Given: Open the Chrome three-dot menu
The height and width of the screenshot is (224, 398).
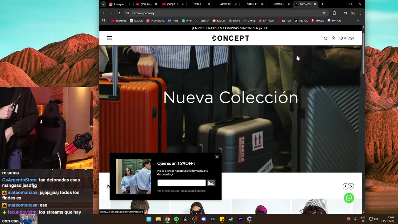Looking at the screenshot, I should click(x=360, y=13).
